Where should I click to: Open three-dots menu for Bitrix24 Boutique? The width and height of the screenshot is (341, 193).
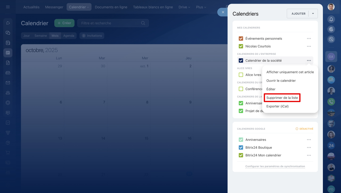click(309, 148)
